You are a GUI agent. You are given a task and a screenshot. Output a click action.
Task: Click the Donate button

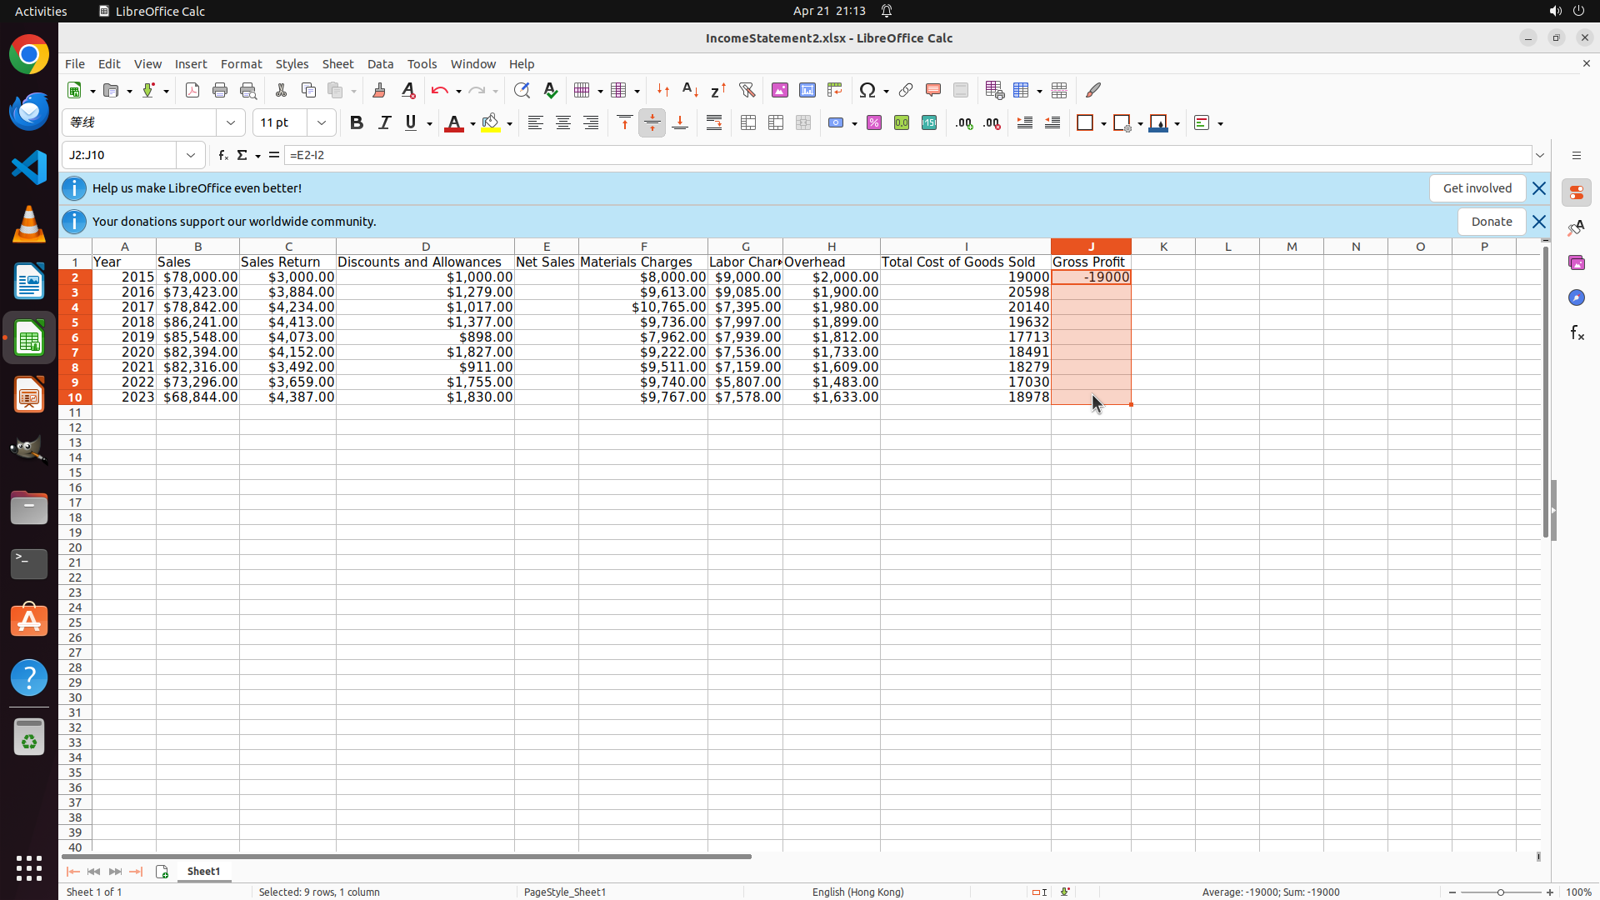point(1491,222)
